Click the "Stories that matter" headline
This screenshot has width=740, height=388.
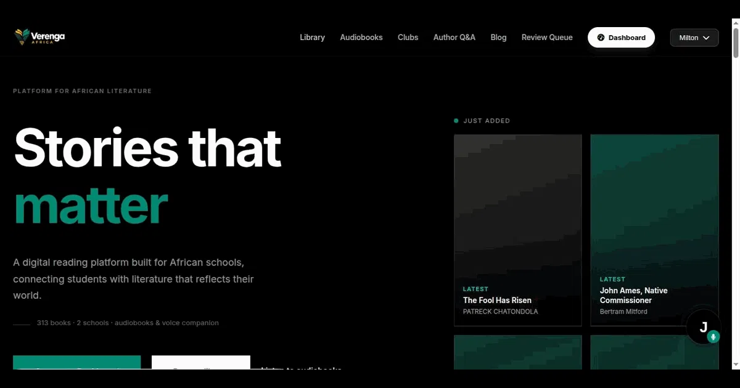click(x=147, y=176)
